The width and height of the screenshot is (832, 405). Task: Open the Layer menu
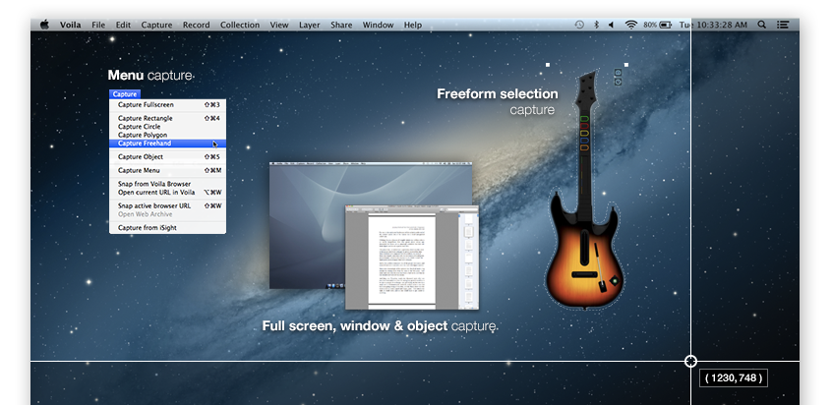point(310,25)
